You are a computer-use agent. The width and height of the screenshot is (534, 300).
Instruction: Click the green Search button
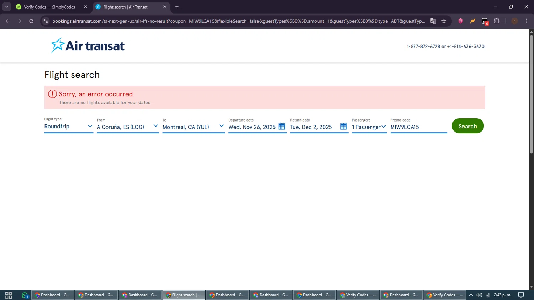(467, 126)
